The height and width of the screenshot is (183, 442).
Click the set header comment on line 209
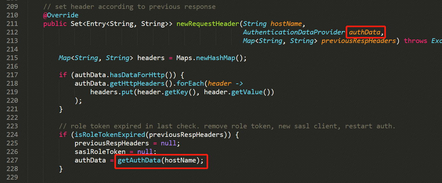click(129, 7)
